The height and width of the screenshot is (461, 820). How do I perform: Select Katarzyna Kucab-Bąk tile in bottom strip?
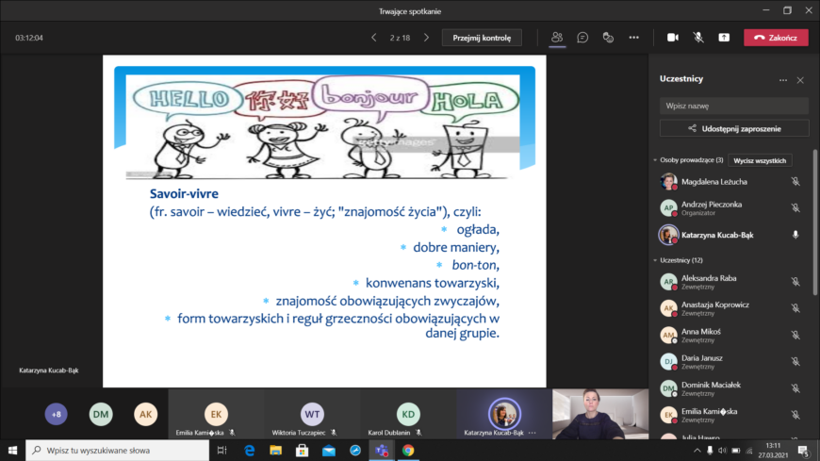504,413
